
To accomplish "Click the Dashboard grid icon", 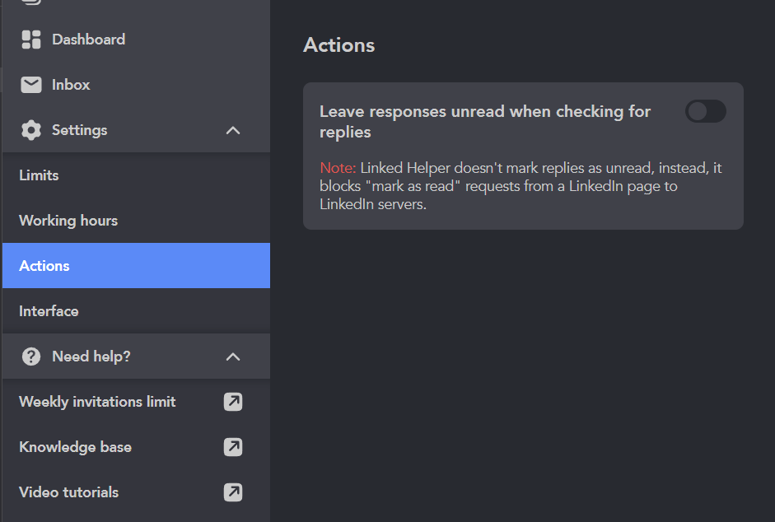I will (x=31, y=40).
